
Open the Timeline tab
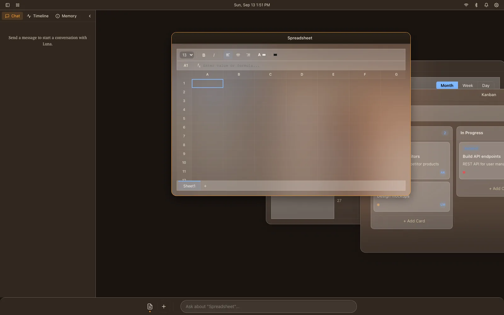coord(38,16)
